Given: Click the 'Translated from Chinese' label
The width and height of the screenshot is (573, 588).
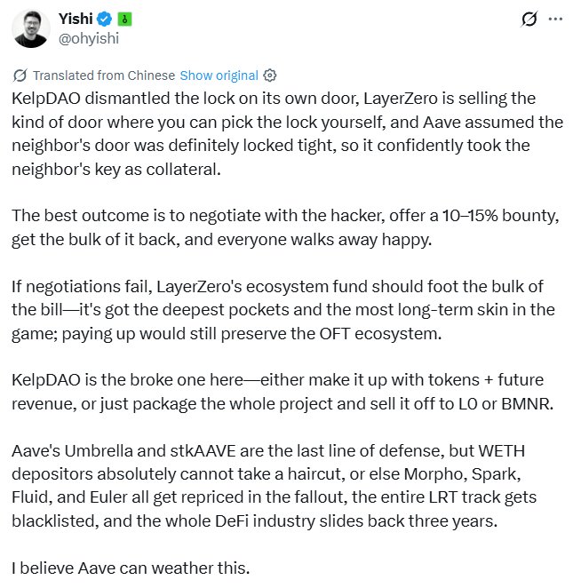Looking at the screenshot, I should (102, 75).
